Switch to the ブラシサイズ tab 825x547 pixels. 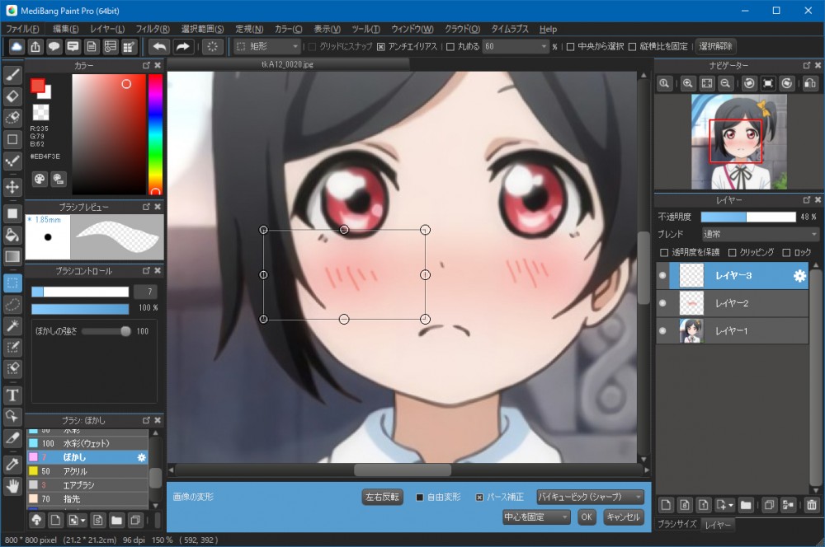click(x=677, y=525)
